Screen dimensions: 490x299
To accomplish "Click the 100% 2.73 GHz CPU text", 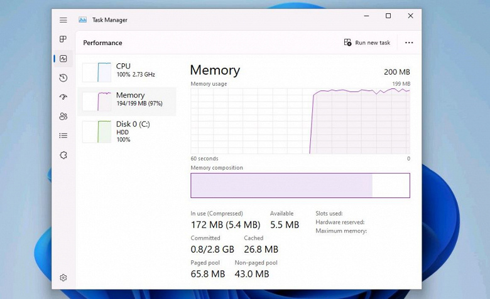I will 136,75.
